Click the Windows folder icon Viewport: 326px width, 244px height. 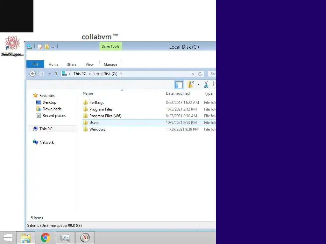[85, 129]
